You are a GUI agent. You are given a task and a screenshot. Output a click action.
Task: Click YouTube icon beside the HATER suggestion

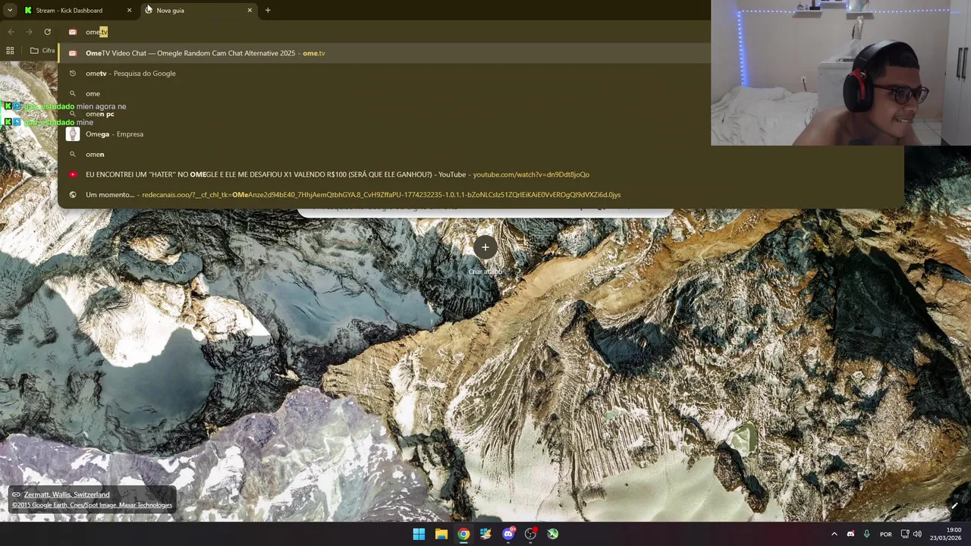point(73,174)
